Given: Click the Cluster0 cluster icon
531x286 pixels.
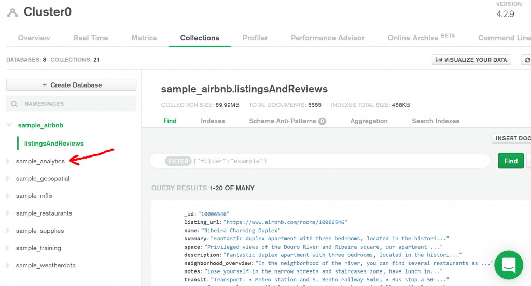Looking at the screenshot, I should (x=12, y=12).
